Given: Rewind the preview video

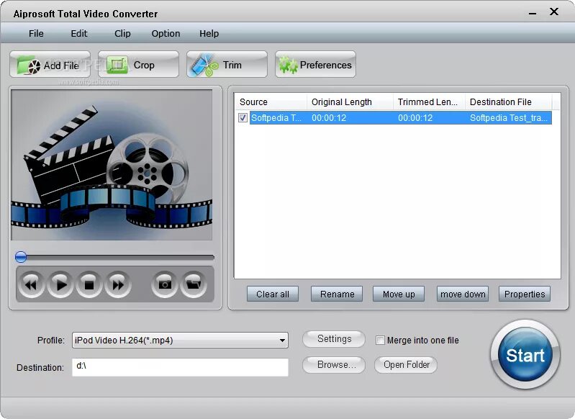Looking at the screenshot, I should 31,284.
